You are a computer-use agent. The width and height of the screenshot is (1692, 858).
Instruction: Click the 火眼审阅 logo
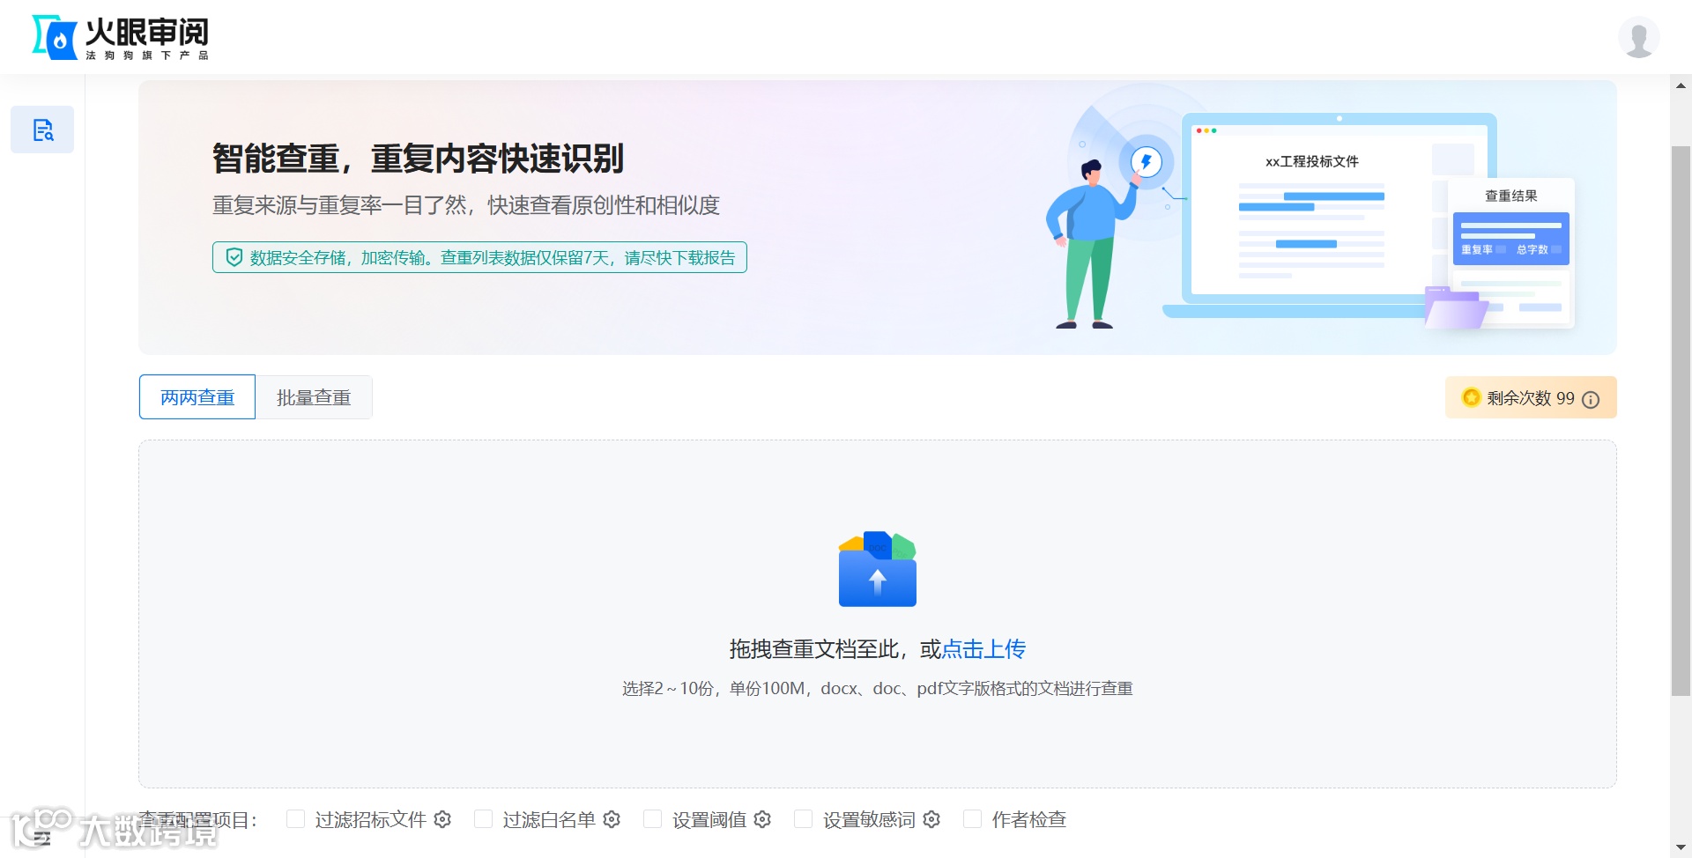coord(121,37)
